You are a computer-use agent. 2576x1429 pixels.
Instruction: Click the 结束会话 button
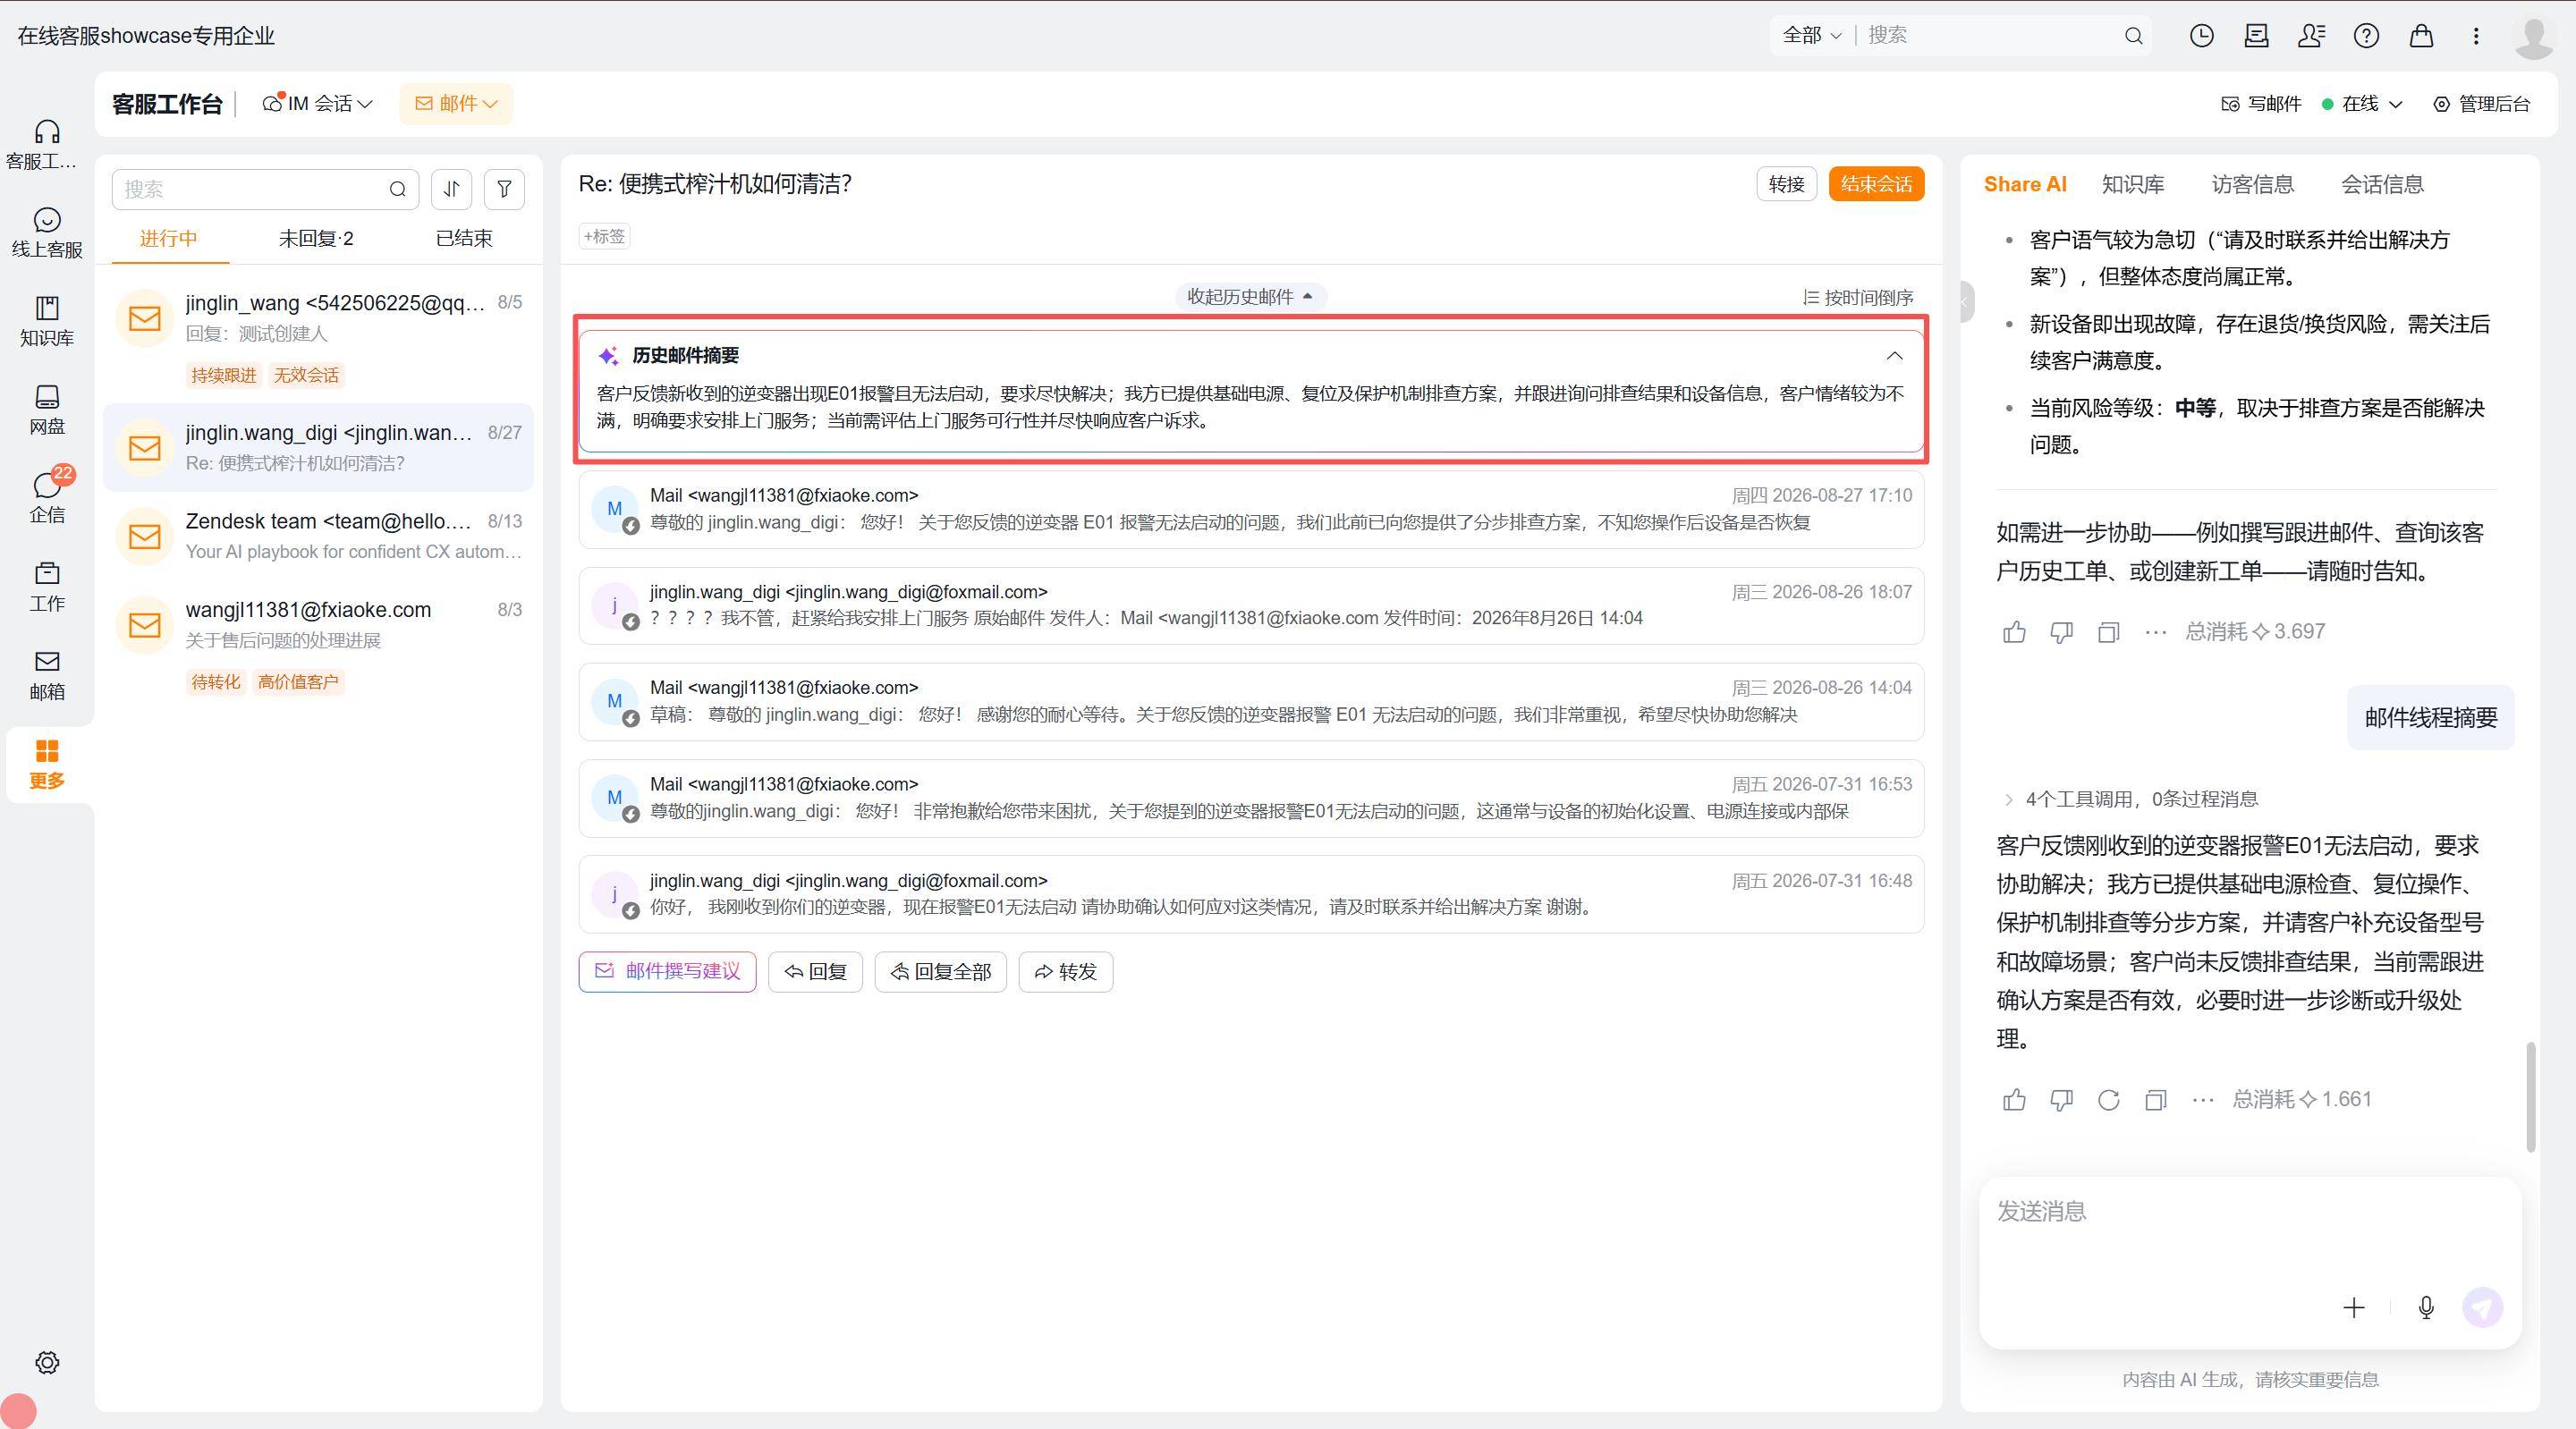tap(1876, 184)
